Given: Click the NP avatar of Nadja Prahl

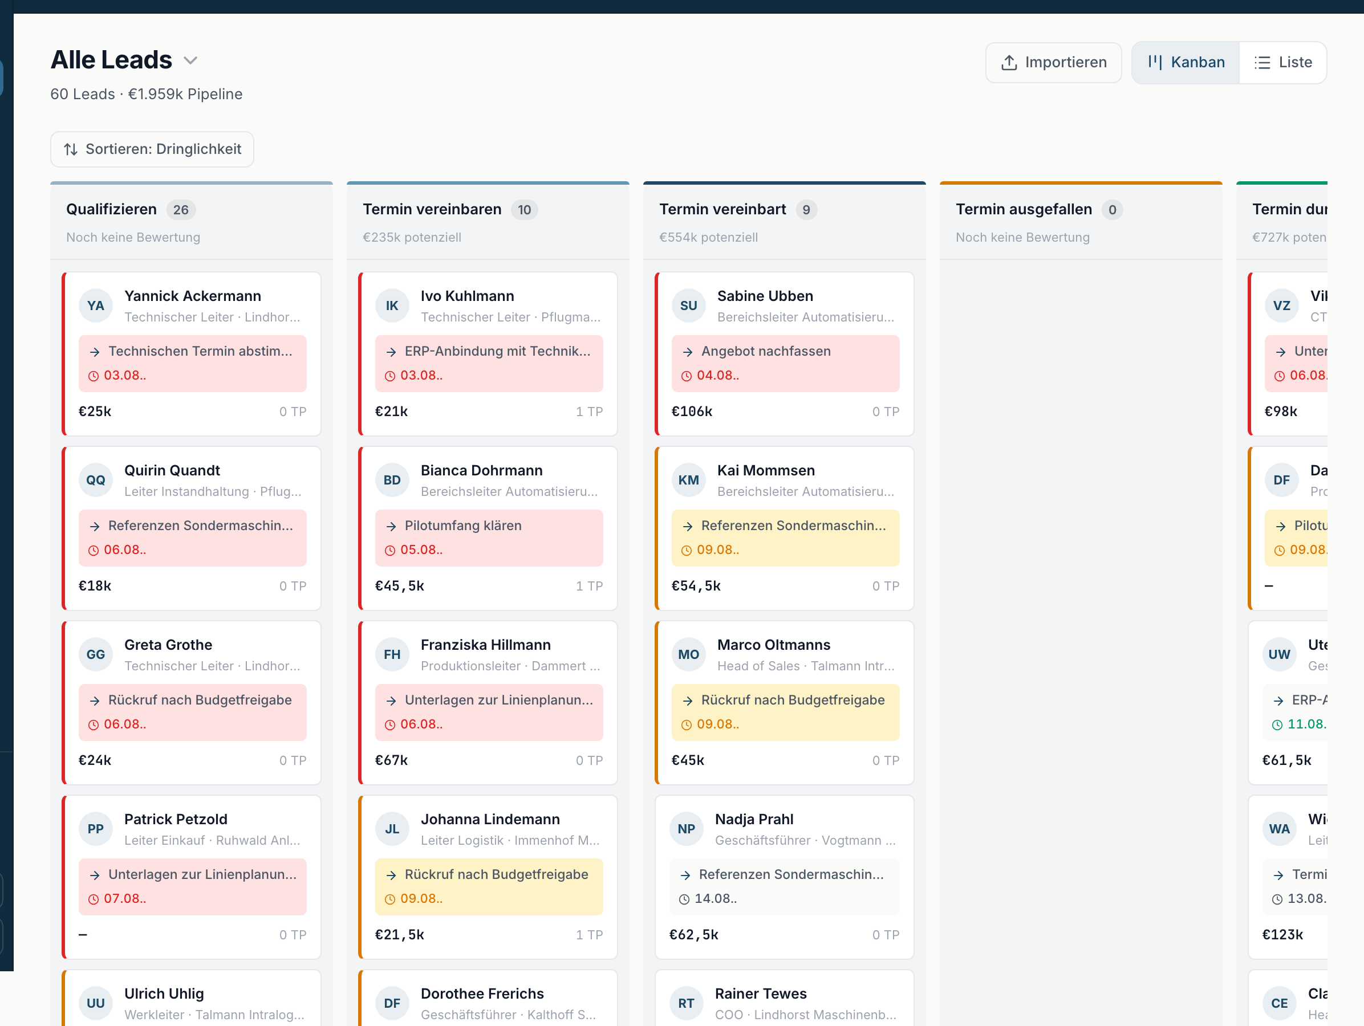Looking at the screenshot, I should tap(687, 829).
